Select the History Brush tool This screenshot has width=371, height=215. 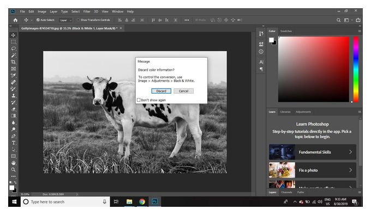tap(14, 102)
